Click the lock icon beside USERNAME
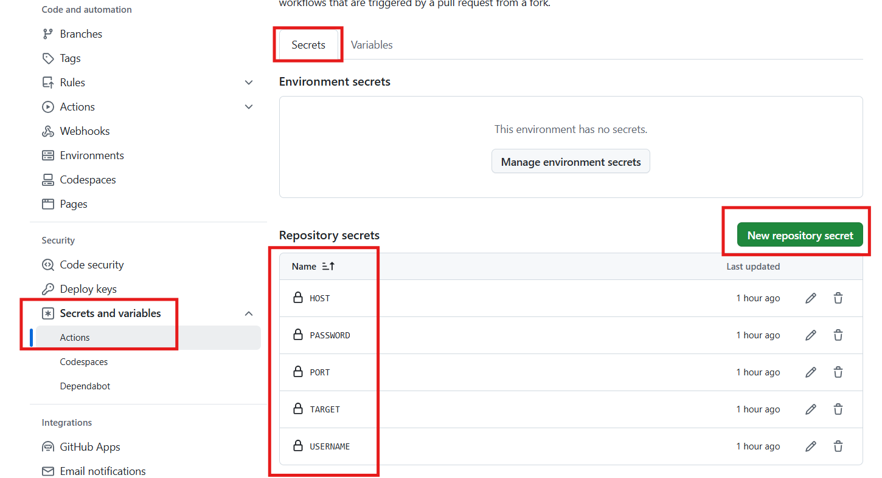882x478 pixels. [298, 446]
